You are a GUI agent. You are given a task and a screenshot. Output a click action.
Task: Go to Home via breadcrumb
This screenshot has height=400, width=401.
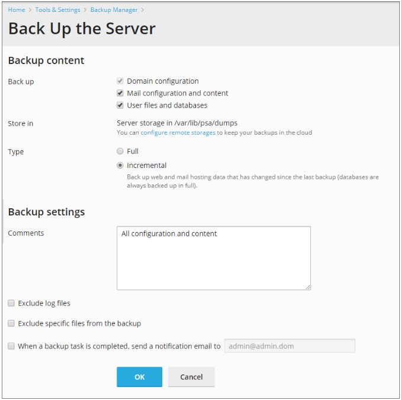[17, 10]
